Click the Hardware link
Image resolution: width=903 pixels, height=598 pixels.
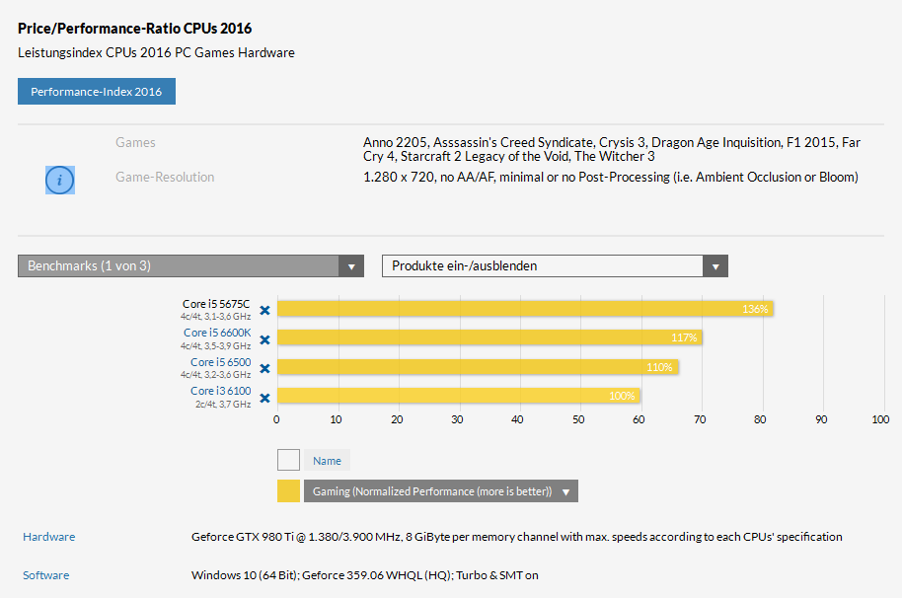pos(49,537)
